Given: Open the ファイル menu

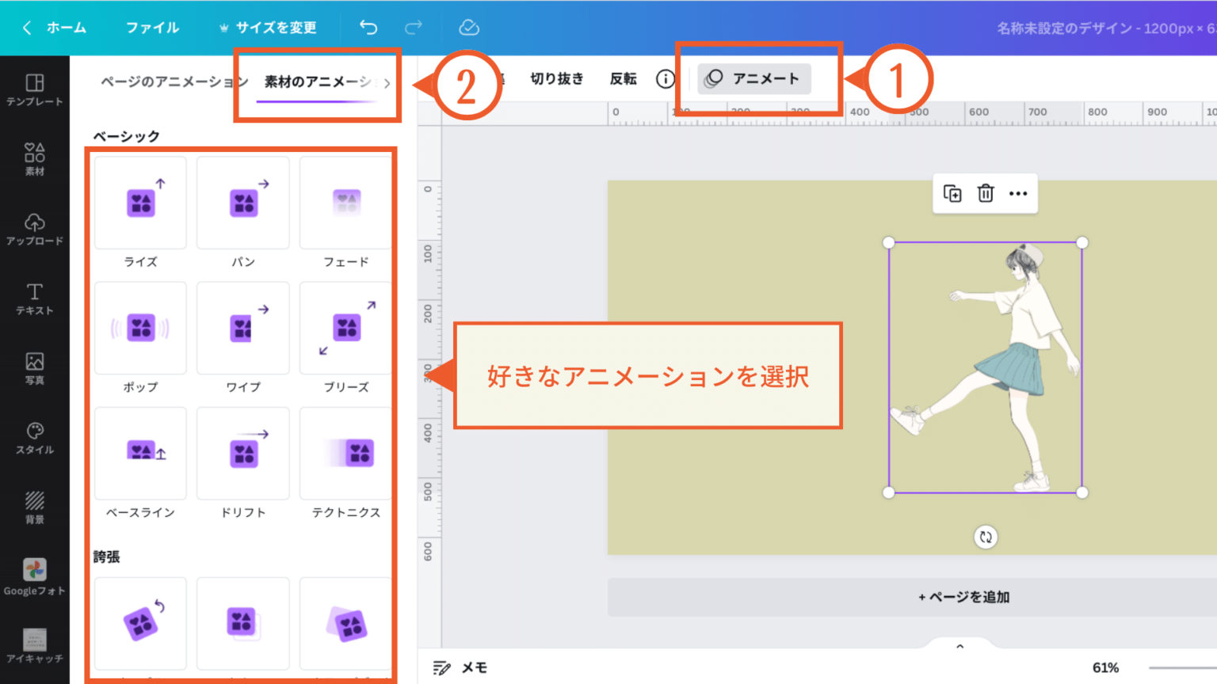Looking at the screenshot, I should [x=151, y=26].
